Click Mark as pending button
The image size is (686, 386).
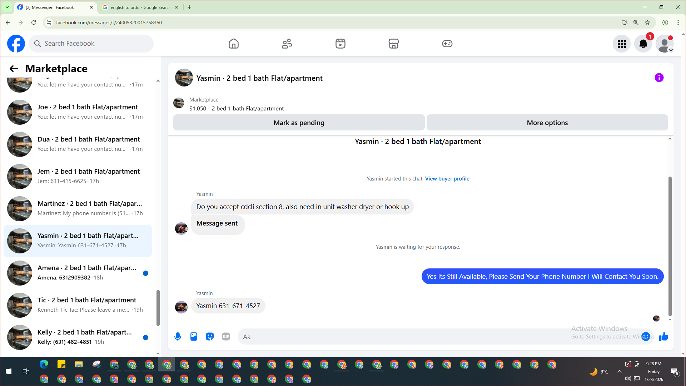point(299,123)
